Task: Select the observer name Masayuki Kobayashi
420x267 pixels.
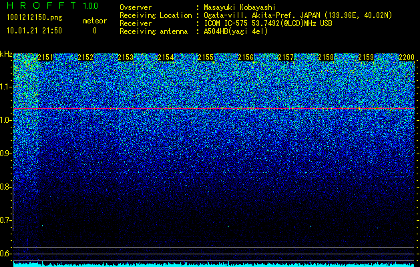Action: pos(240,7)
